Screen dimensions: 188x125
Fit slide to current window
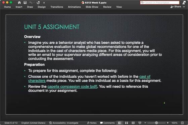tap(182, 123)
